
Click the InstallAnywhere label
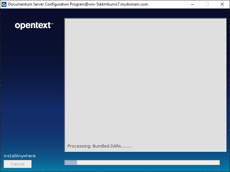pos(20,156)
